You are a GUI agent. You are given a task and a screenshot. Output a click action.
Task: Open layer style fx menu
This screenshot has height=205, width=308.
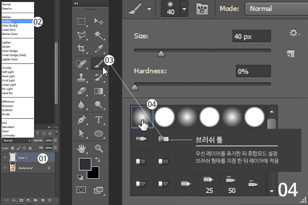tap(14, 200)
